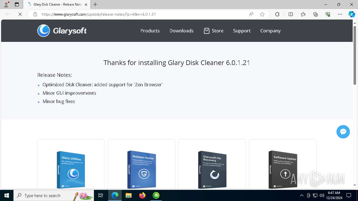358x201 pixels.
Task: Close the Glary Disk Cleaner tab
Action: click(x=86, y=4)
